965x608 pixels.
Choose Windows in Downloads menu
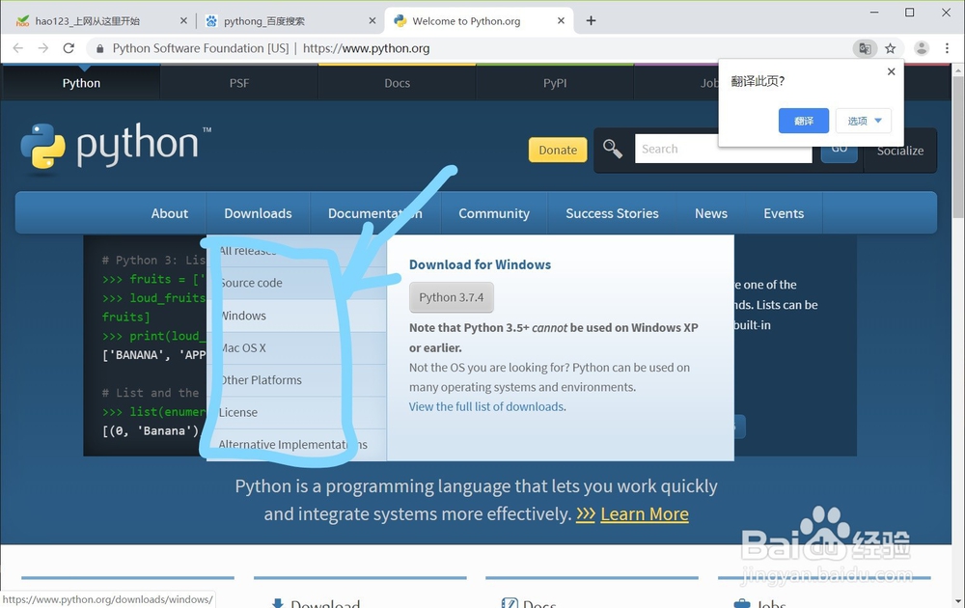[296, 316]
